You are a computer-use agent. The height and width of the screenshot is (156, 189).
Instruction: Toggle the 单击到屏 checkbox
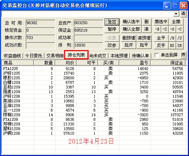coord(157,55)
